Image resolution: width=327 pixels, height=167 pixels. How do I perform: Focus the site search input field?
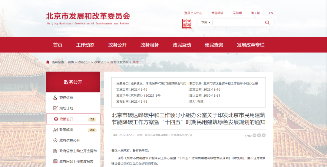pyautogui.click(x=238, y=22)
